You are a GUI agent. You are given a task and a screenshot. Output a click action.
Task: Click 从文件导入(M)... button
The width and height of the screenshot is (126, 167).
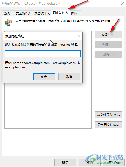pyautogui.click(x=109, y=115)
